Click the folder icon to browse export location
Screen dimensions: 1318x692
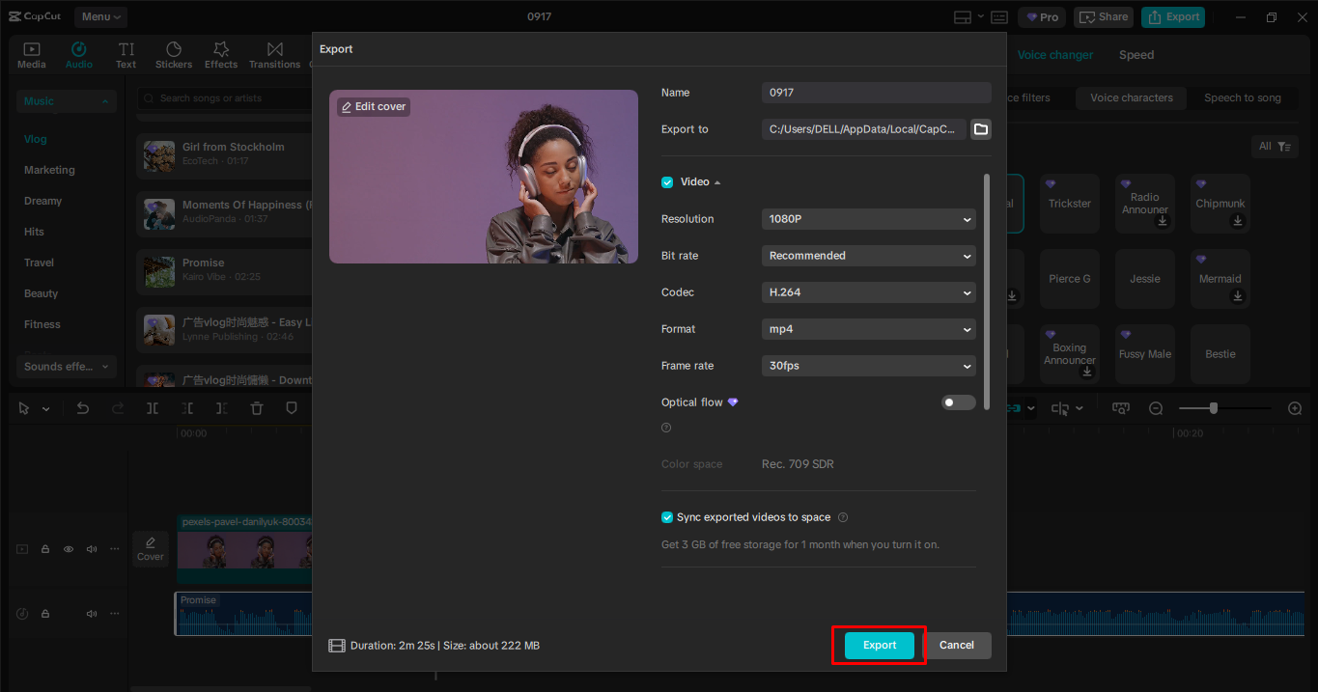(981, 129)
